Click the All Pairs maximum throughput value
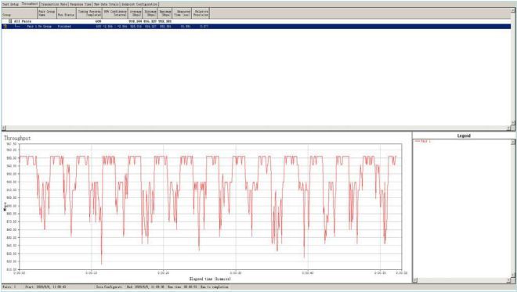 [164, 21]
